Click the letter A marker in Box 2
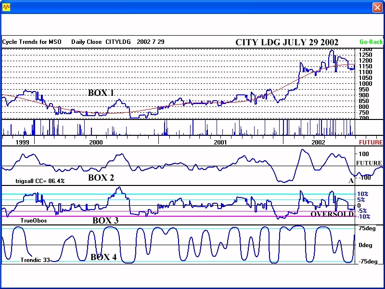 (x=351, y=181)
